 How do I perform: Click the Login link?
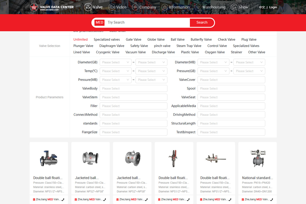pyautogui.click(x=273, y=7)
